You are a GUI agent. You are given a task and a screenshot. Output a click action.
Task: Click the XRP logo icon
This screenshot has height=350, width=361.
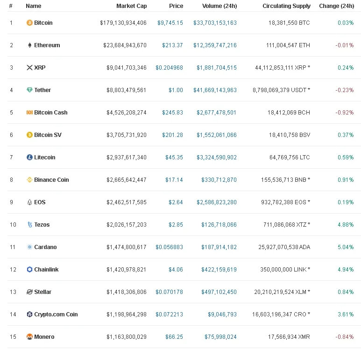29,67
